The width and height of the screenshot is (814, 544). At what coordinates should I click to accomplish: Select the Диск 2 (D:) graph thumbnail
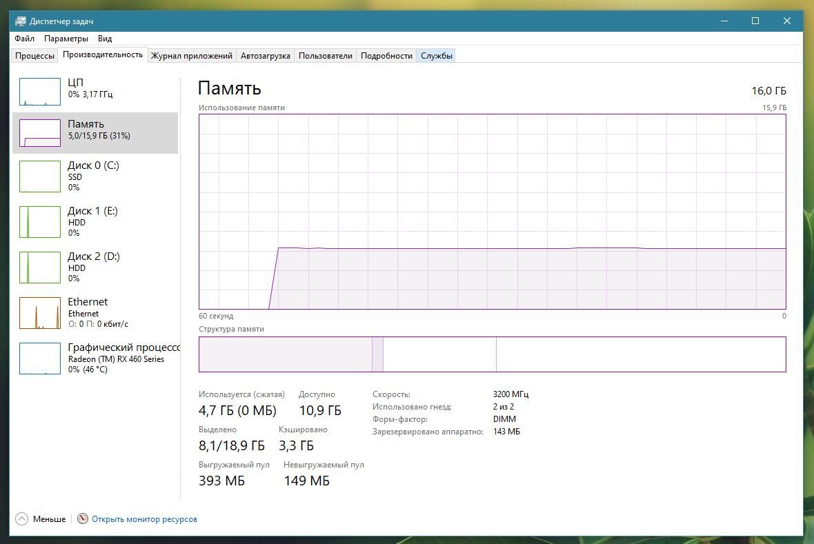[x=40, y=268]
